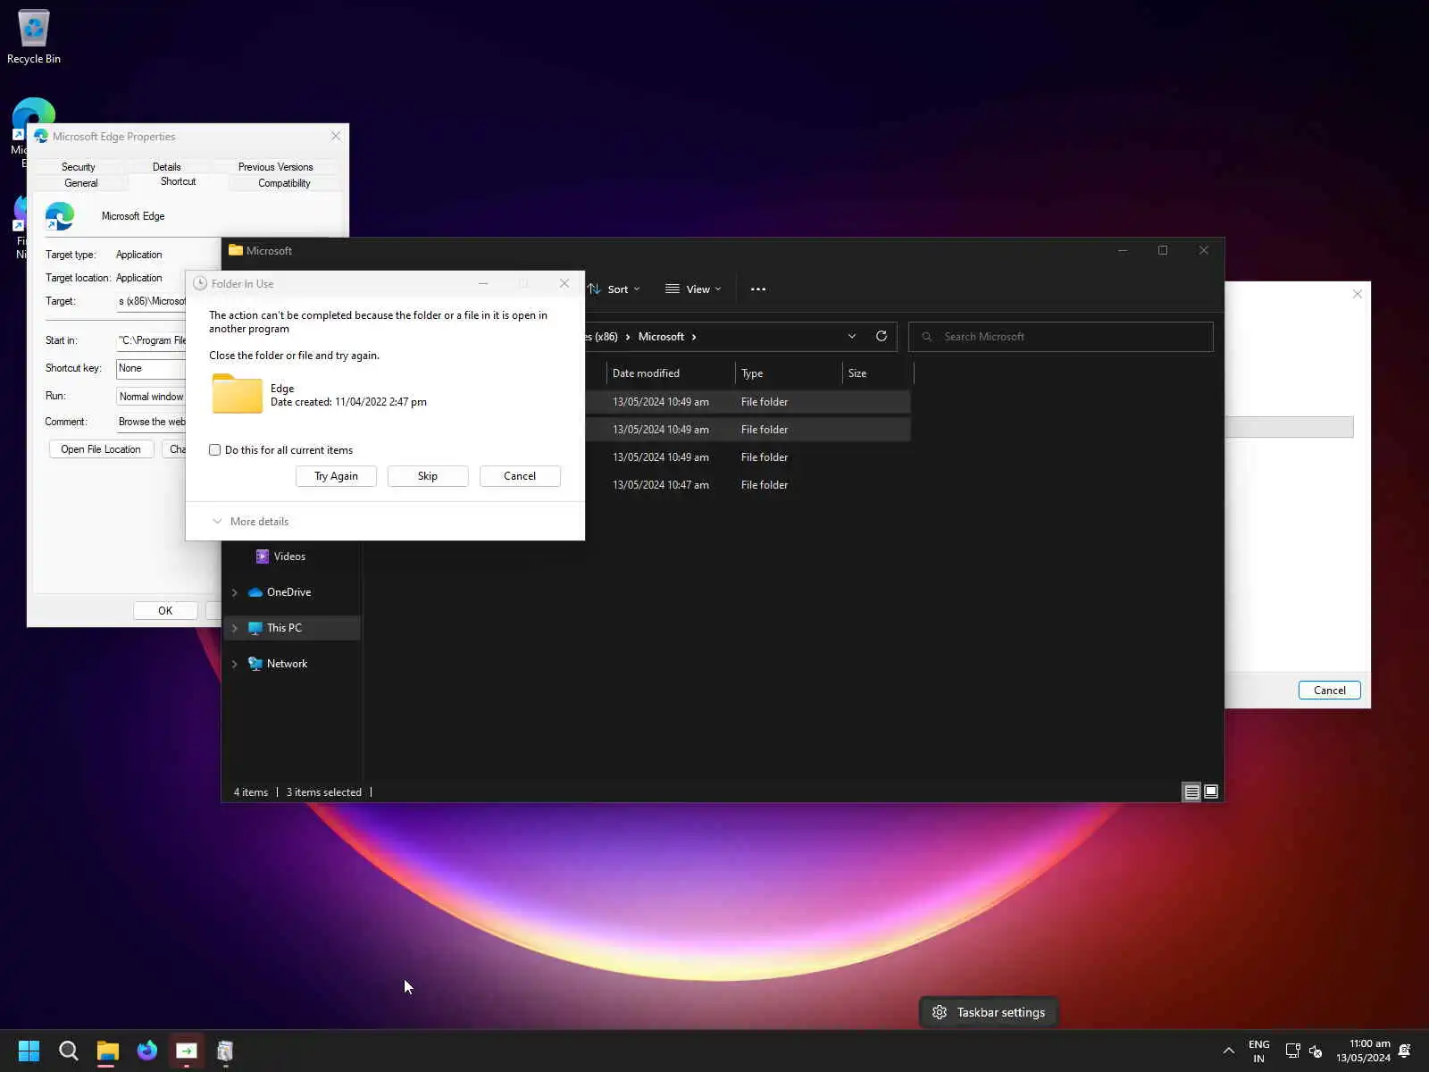1429x1072 pixels.
Task: Open the Windows Start menu
Action: point(29,1051)
